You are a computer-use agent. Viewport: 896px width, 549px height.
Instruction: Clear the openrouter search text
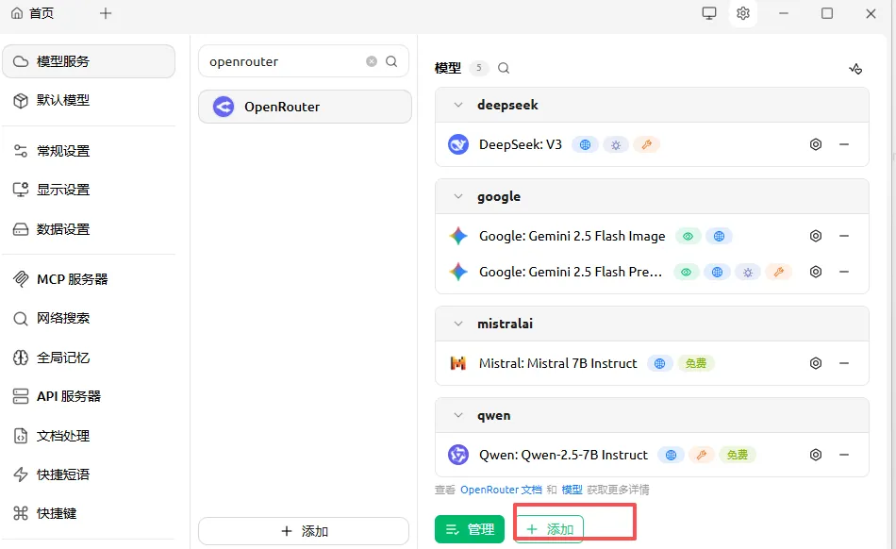pyautogui.click(x=372, y=61)
